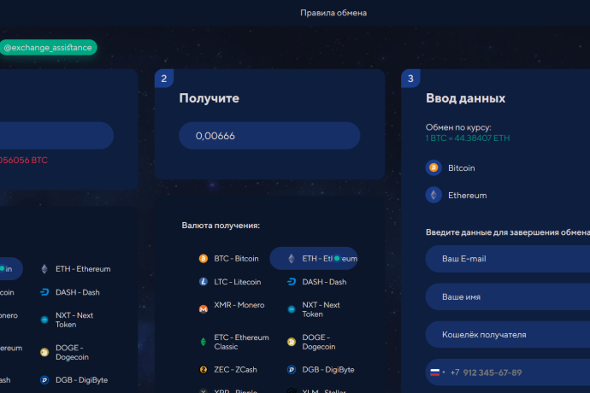Open the Russian flag country code dropdown
590x393 pixels.
438,372
